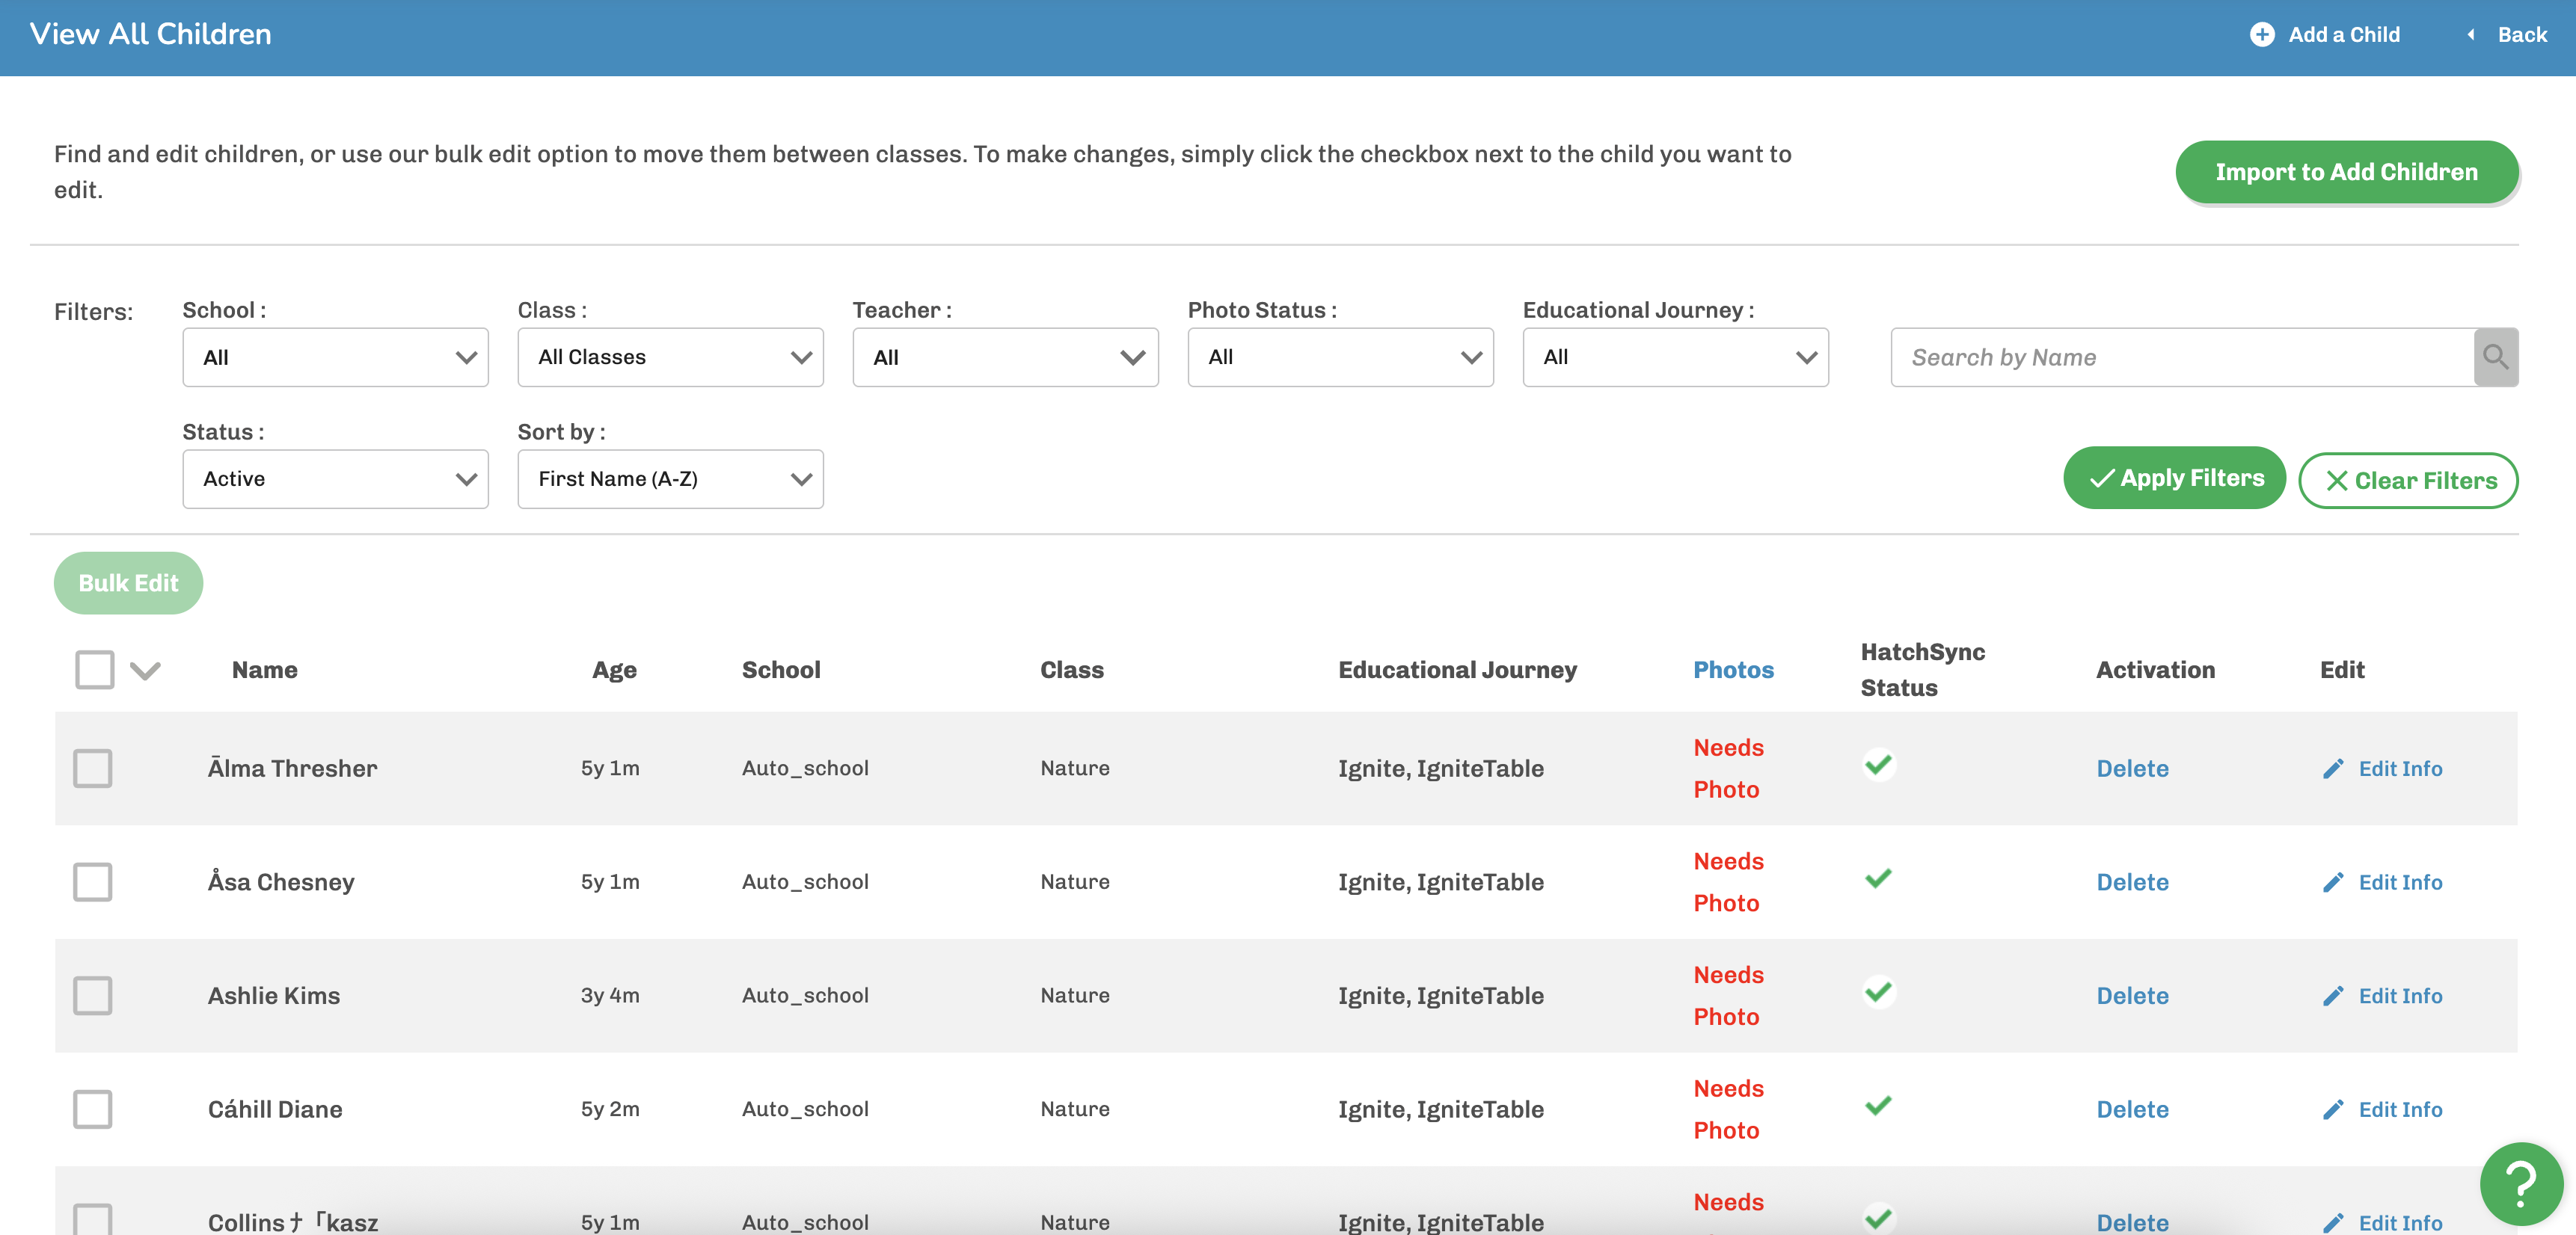
Task: Click Needs Photo for Ashlie Kims
Action: point(1728,997)
